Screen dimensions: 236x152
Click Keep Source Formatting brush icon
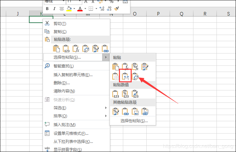click(145, 67)
